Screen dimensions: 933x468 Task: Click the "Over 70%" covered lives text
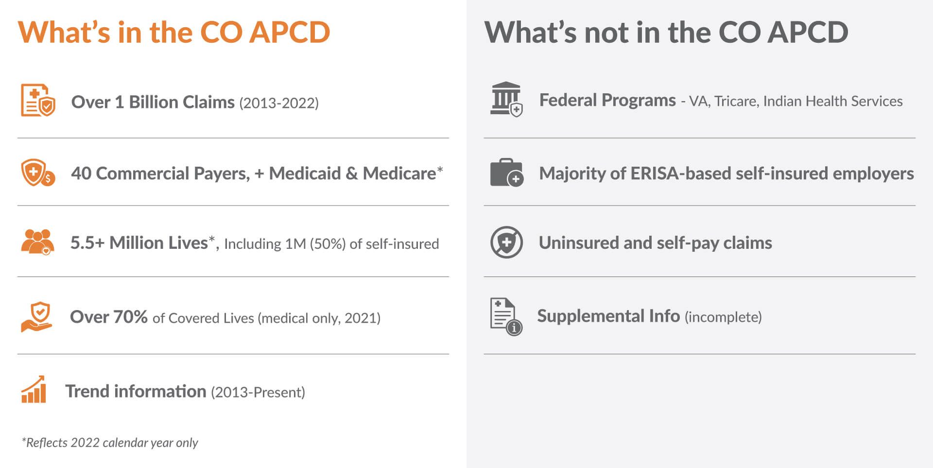tap(109, 317)
